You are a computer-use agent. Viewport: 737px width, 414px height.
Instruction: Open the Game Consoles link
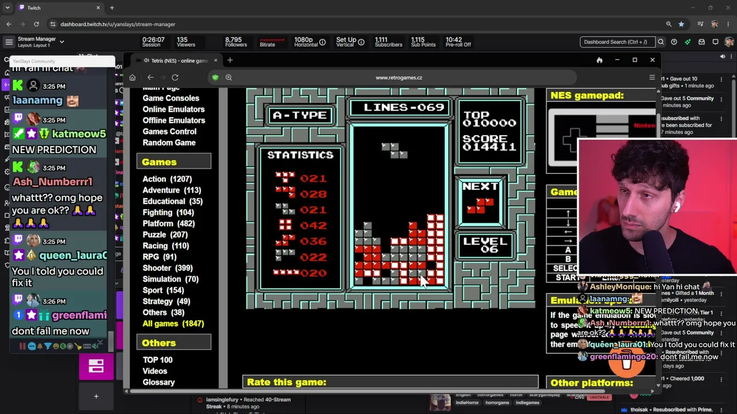[171, 98]
